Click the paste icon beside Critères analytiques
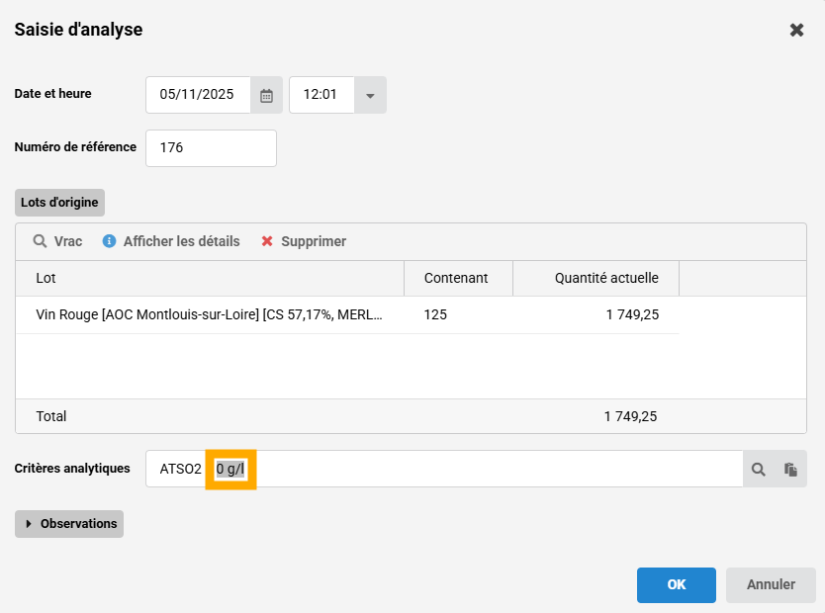This screenshot has width=825, height=613. [x=790, y=470]
